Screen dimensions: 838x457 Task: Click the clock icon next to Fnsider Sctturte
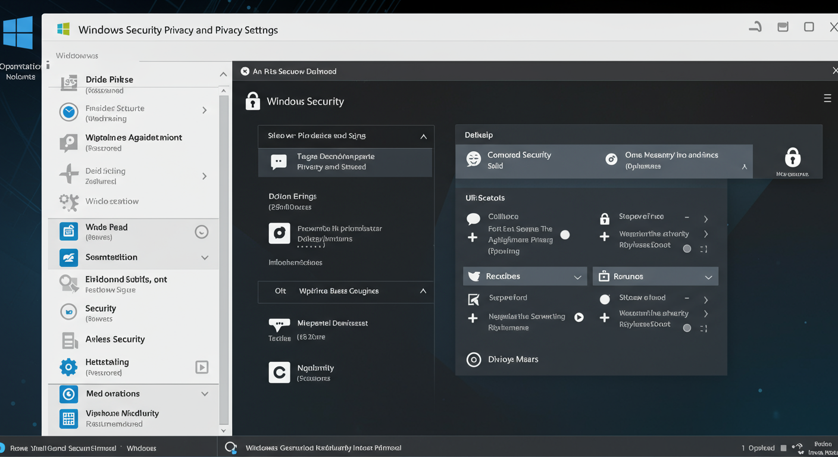(69, 112)
